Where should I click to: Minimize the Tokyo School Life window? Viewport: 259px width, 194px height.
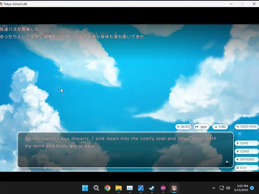click(231, 4)
